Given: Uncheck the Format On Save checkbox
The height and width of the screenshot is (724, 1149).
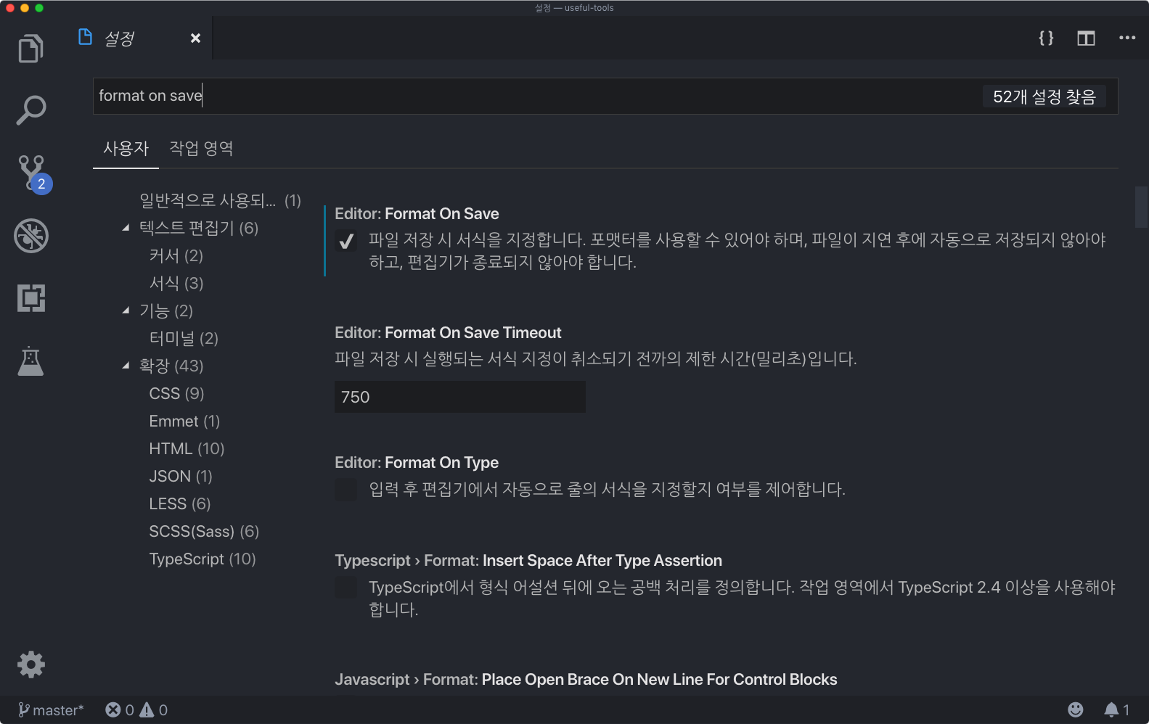Looking at the screenshot, I should pyautogui.click(x=346, y=241).
